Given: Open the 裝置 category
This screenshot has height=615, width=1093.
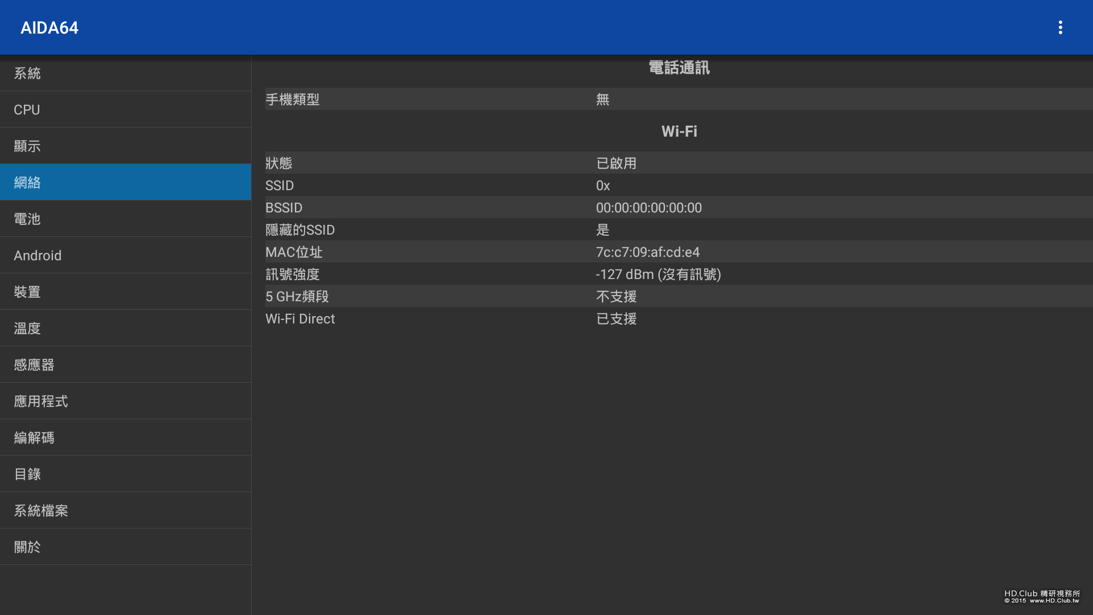Looking at the screenshot, I should point(125,292).
